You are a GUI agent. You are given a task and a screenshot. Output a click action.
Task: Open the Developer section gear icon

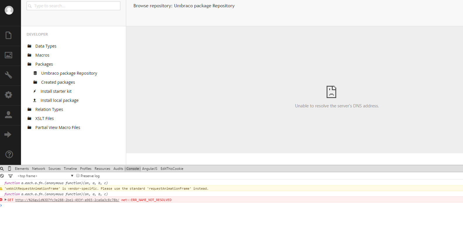click(9, 95)
